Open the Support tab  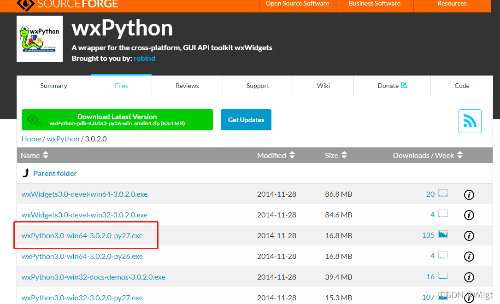[x=258, y=86]
